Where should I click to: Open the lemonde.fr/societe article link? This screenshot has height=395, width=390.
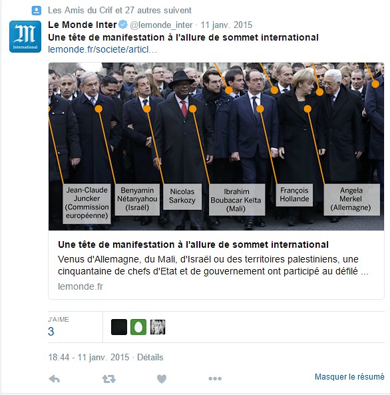(102, 49)
